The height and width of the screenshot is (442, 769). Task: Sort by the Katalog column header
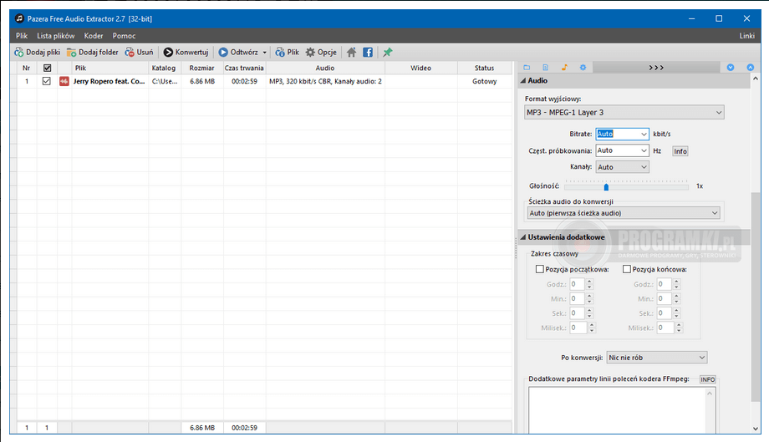164,69
